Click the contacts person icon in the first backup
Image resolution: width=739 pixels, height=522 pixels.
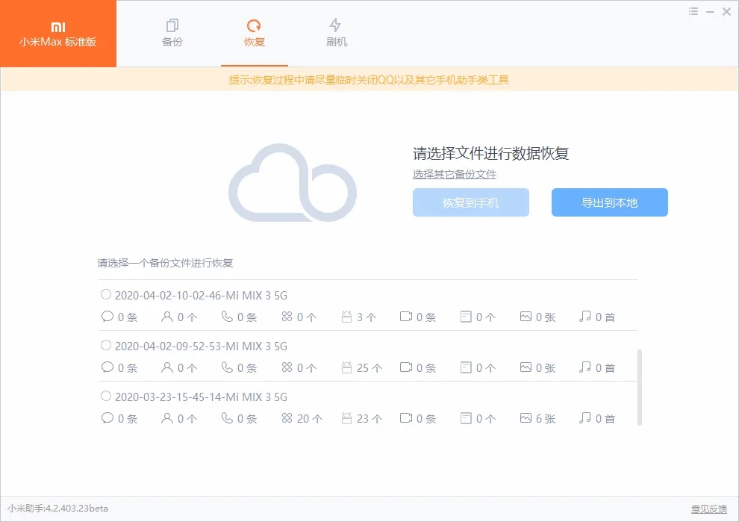coord(166,317)
